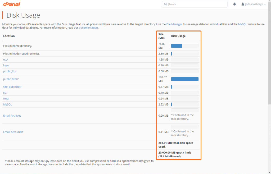This screenshot has height=174, width=271.
Task: Click the cPanel logo
Action: tap(12, 4)
